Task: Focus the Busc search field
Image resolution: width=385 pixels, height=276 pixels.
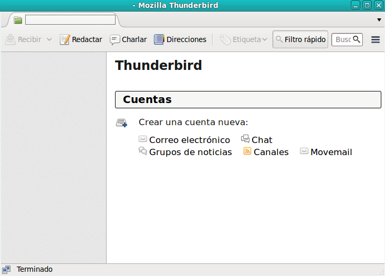Action: [347, 39]
